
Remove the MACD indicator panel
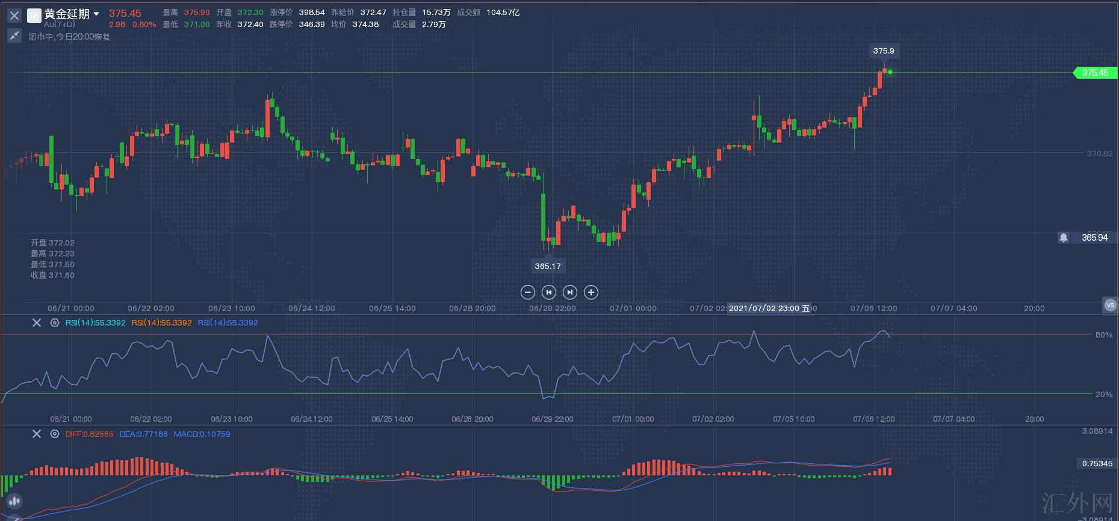pyautogui.click(x=37, y=434)
